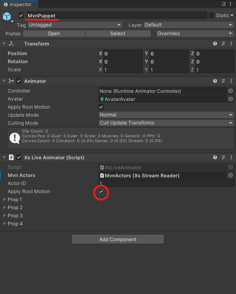
Task: Click the Xs Live Animator script icon
Action: pos(11,157)
